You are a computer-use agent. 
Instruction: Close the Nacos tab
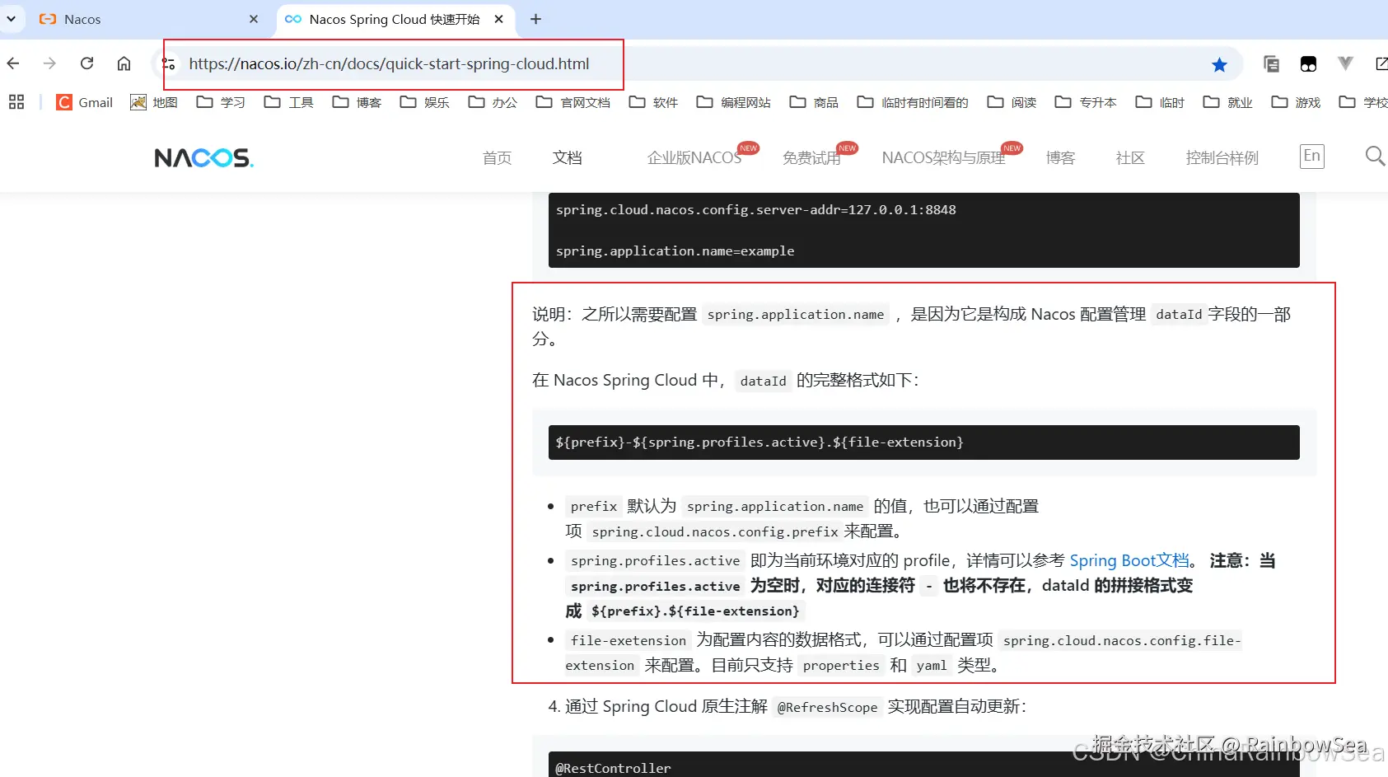254,19
